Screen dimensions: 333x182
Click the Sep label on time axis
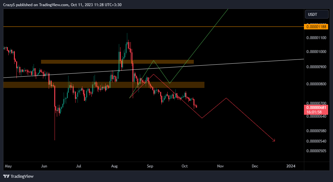[x=150, y=166]
